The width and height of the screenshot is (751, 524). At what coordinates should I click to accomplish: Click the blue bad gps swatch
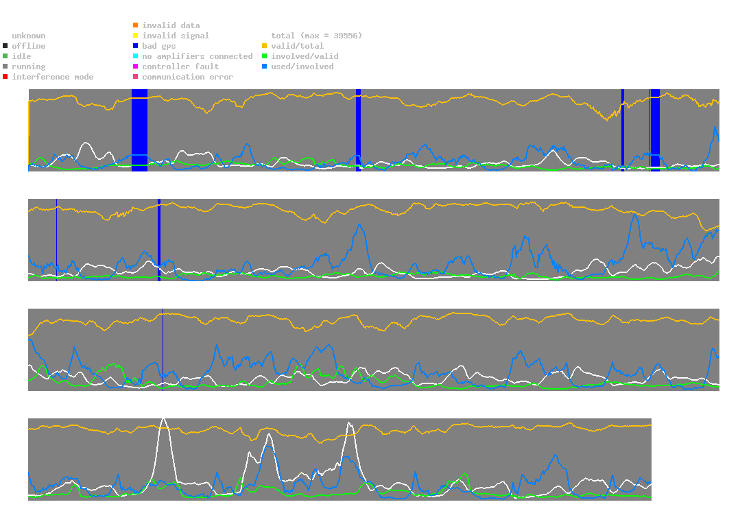click(136, 46)
